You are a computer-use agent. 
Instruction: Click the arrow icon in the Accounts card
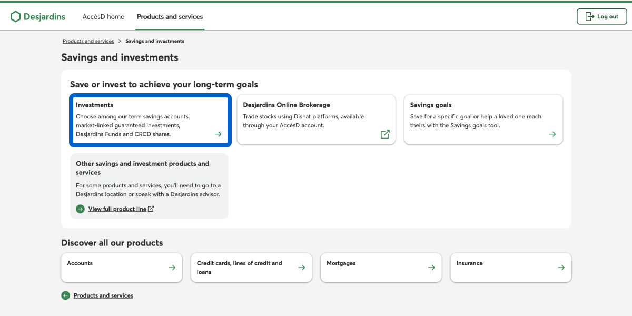[x=172, y=268]
